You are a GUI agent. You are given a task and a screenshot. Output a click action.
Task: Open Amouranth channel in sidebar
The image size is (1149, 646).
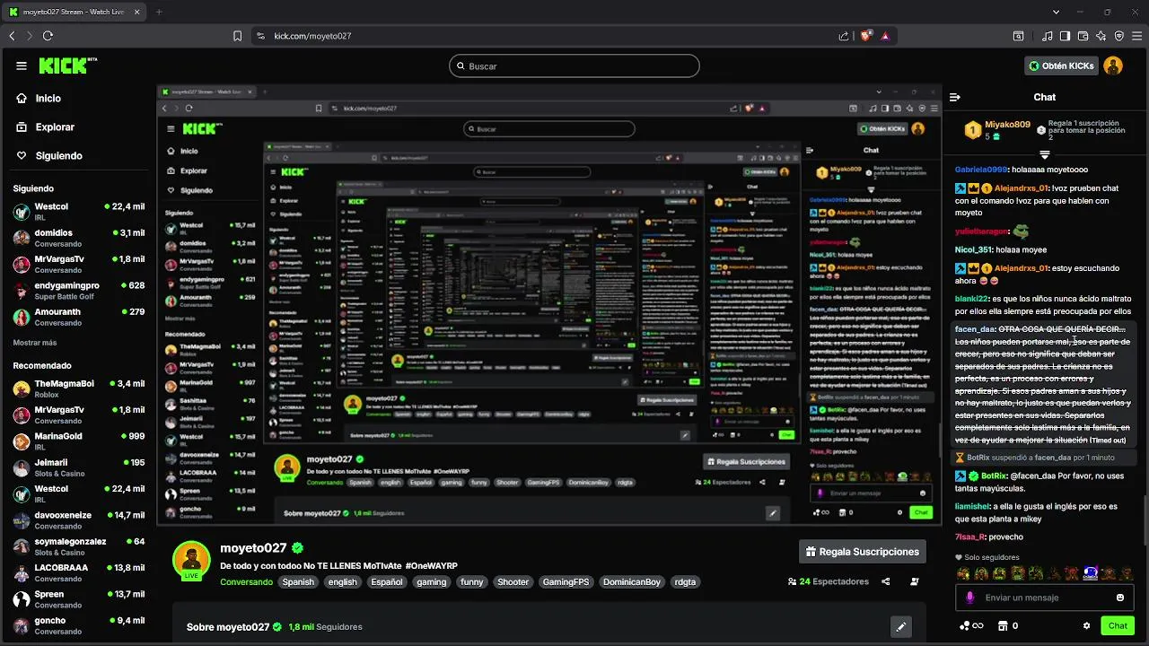point(78,317)
